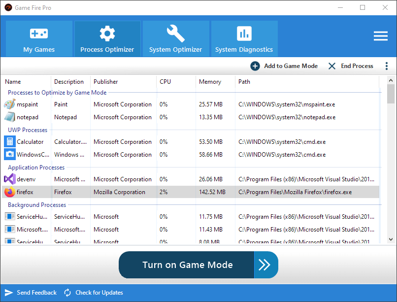Image resolution: width=397 pixels, height=302 pixels.
Task: Click the scrollbar down arrow
Action: pos(391,239)
